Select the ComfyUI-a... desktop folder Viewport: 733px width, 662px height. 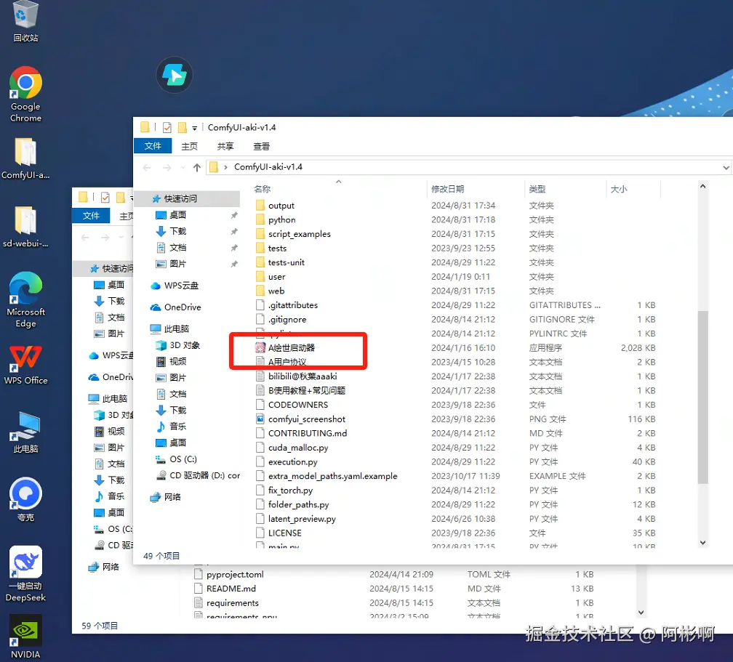click(x=25, y=158)
